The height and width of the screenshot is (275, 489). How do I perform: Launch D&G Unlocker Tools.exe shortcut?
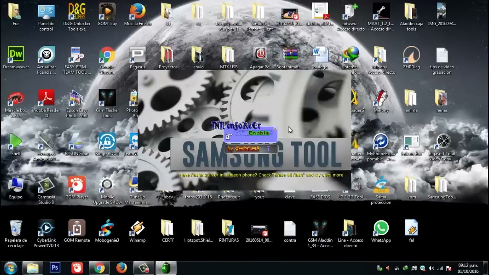tap(77, 18)
